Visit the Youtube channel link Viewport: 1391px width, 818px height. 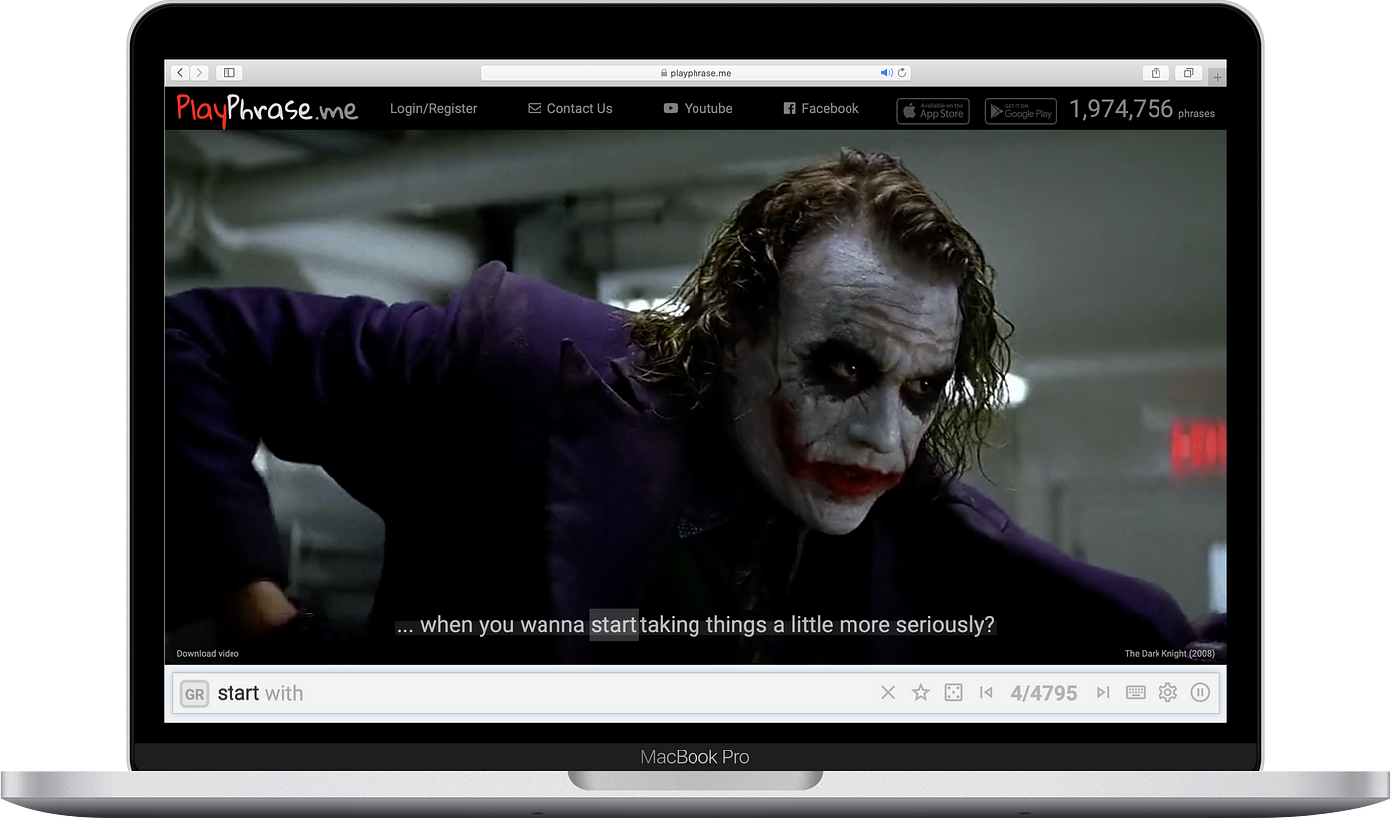pyautogui.click(x=698, y=109)
